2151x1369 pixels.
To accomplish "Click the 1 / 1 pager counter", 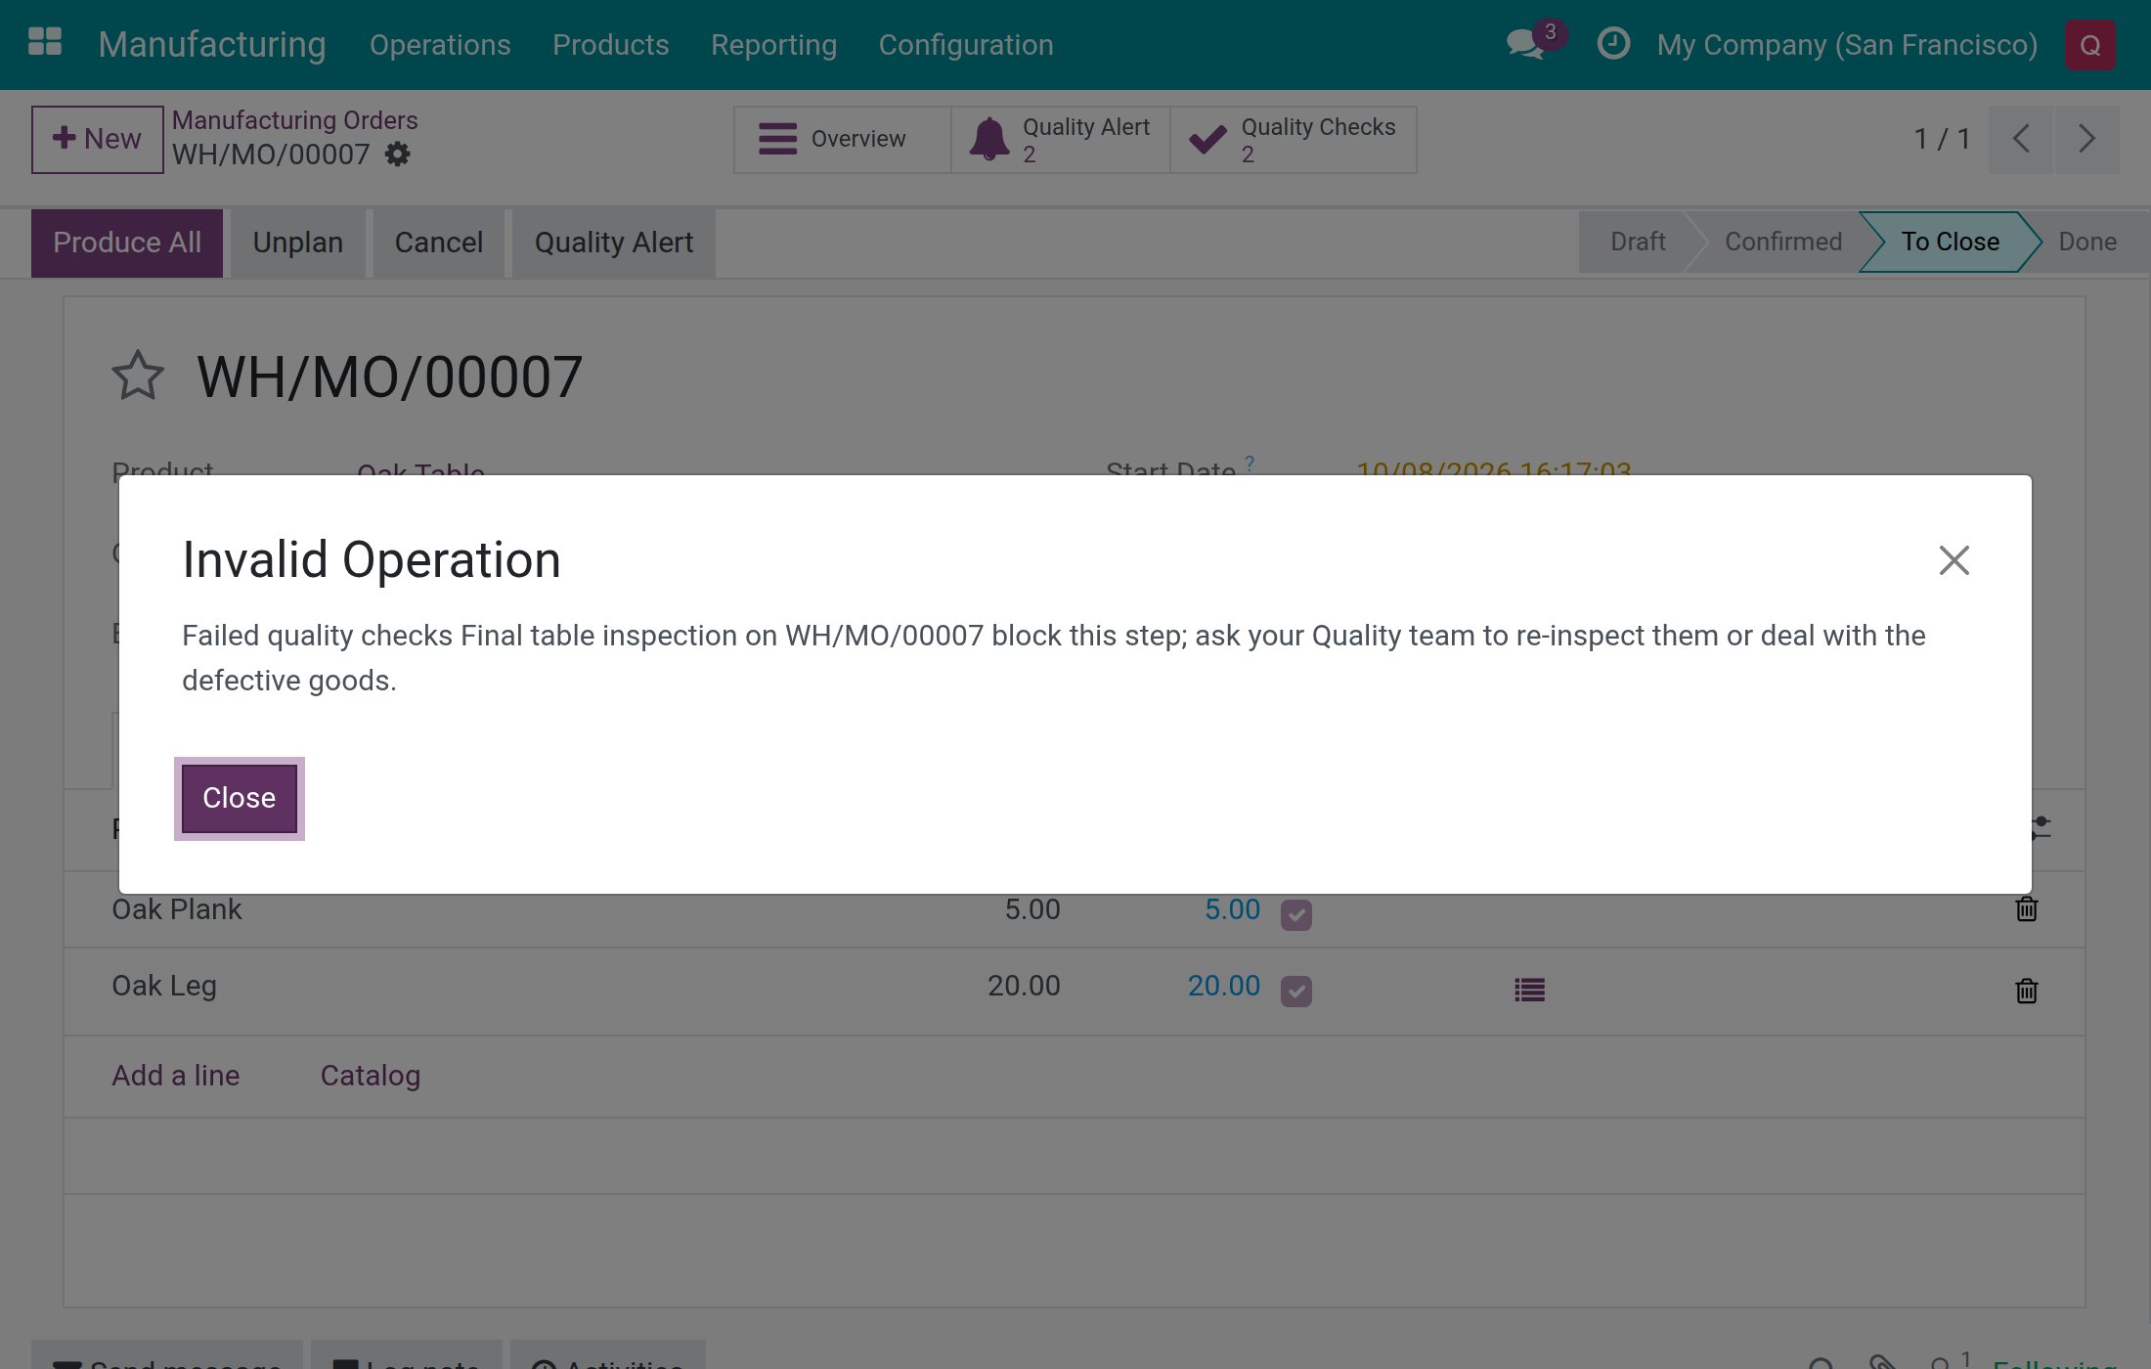I will (1942, 139).
